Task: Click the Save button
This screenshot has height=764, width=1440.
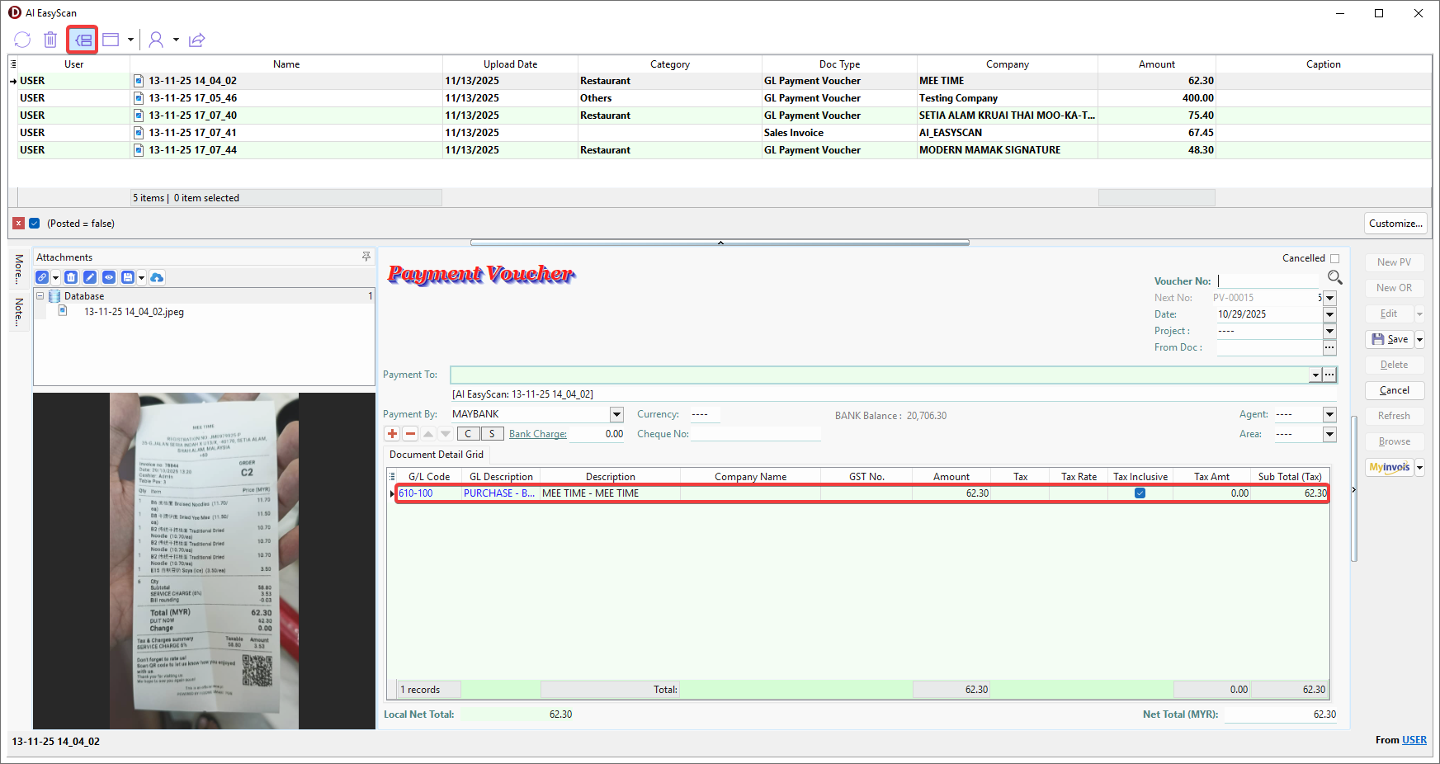Action: 1390,339
